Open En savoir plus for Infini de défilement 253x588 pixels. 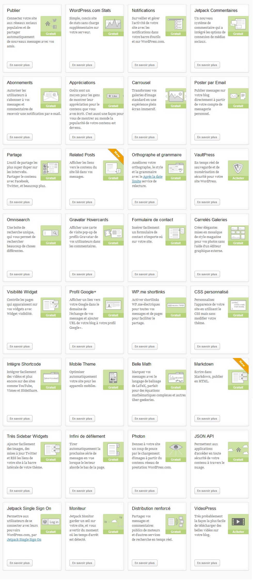(x=82, y=491)
